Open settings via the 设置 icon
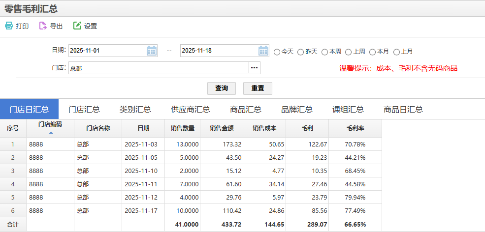 [77, 26]
